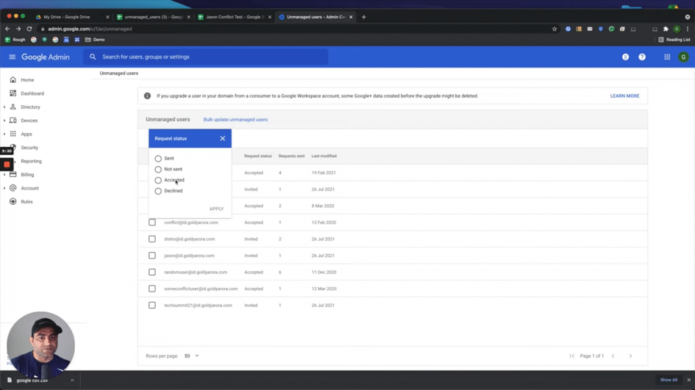Select the Declined radio option
This screenshot has height=390, width=695.
(x=159, y=191)
